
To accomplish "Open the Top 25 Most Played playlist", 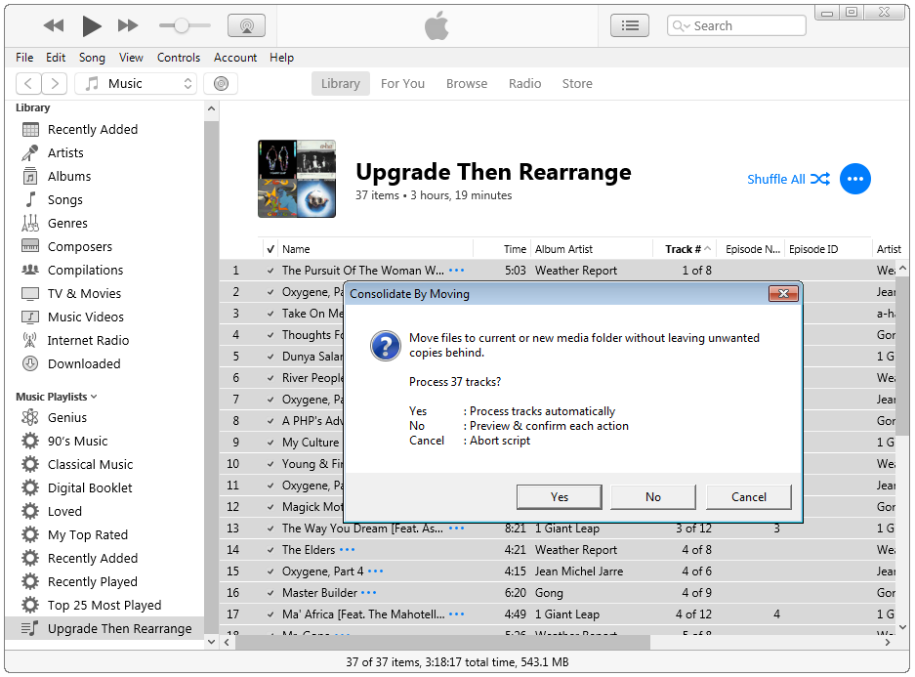I will coord(104,606).
